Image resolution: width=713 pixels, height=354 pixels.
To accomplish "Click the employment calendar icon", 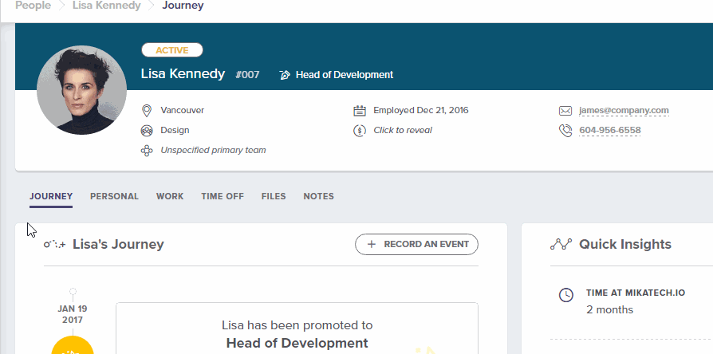I will [360, 111].
